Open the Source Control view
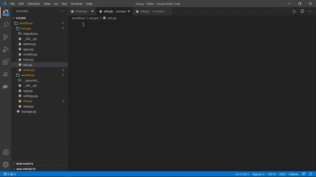This screenshot has width=316, height=177. click(5, 37)
